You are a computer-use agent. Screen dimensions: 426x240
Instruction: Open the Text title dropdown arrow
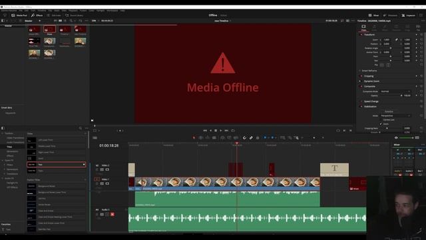84,165
